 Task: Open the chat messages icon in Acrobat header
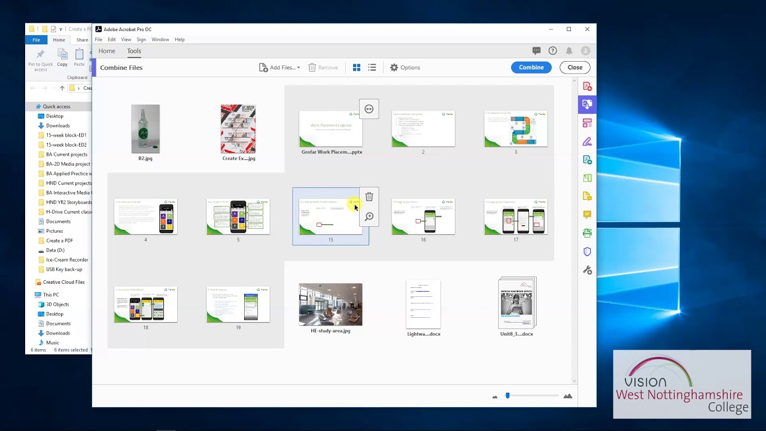(x=536, y=51)
